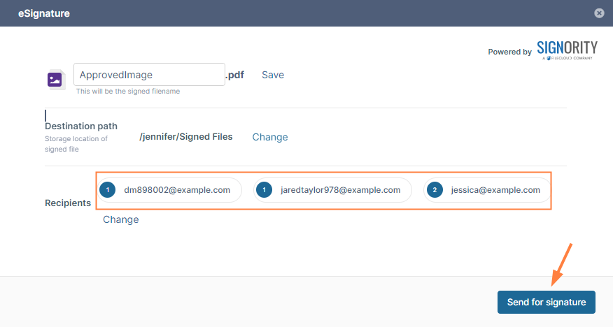Click order badge 1 beside jaredtaylor978
613x327 pixels.
pos(265,190)
